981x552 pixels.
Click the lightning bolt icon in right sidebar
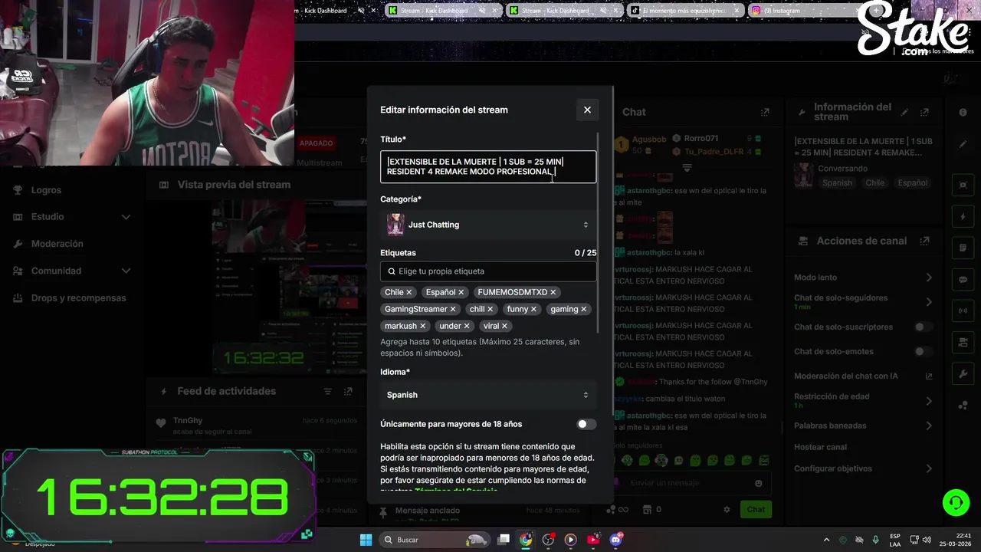(x=963, y=217)
